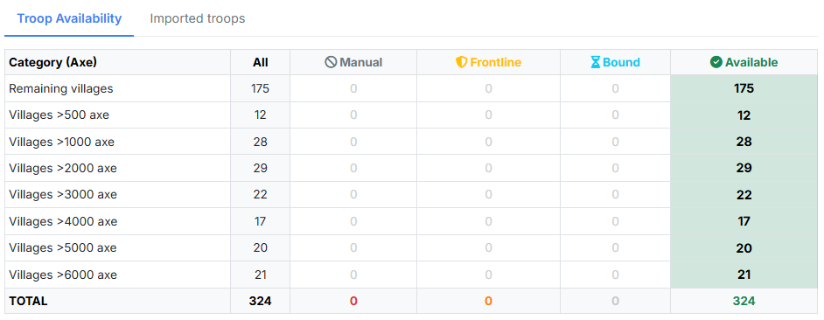Click Bound value 0 for >500 axe
The height and width of the screenshot is (320, 824).
(x=615, y=115)
